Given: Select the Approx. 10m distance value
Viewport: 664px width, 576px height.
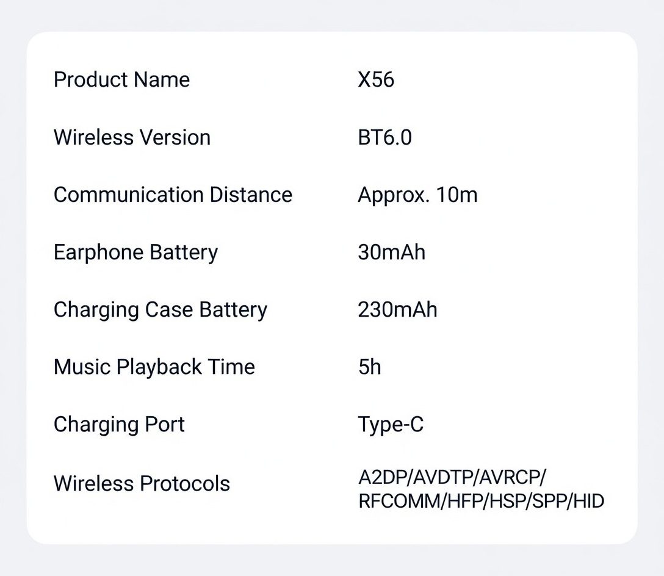Looking at the screenshot, I should 417,195.
